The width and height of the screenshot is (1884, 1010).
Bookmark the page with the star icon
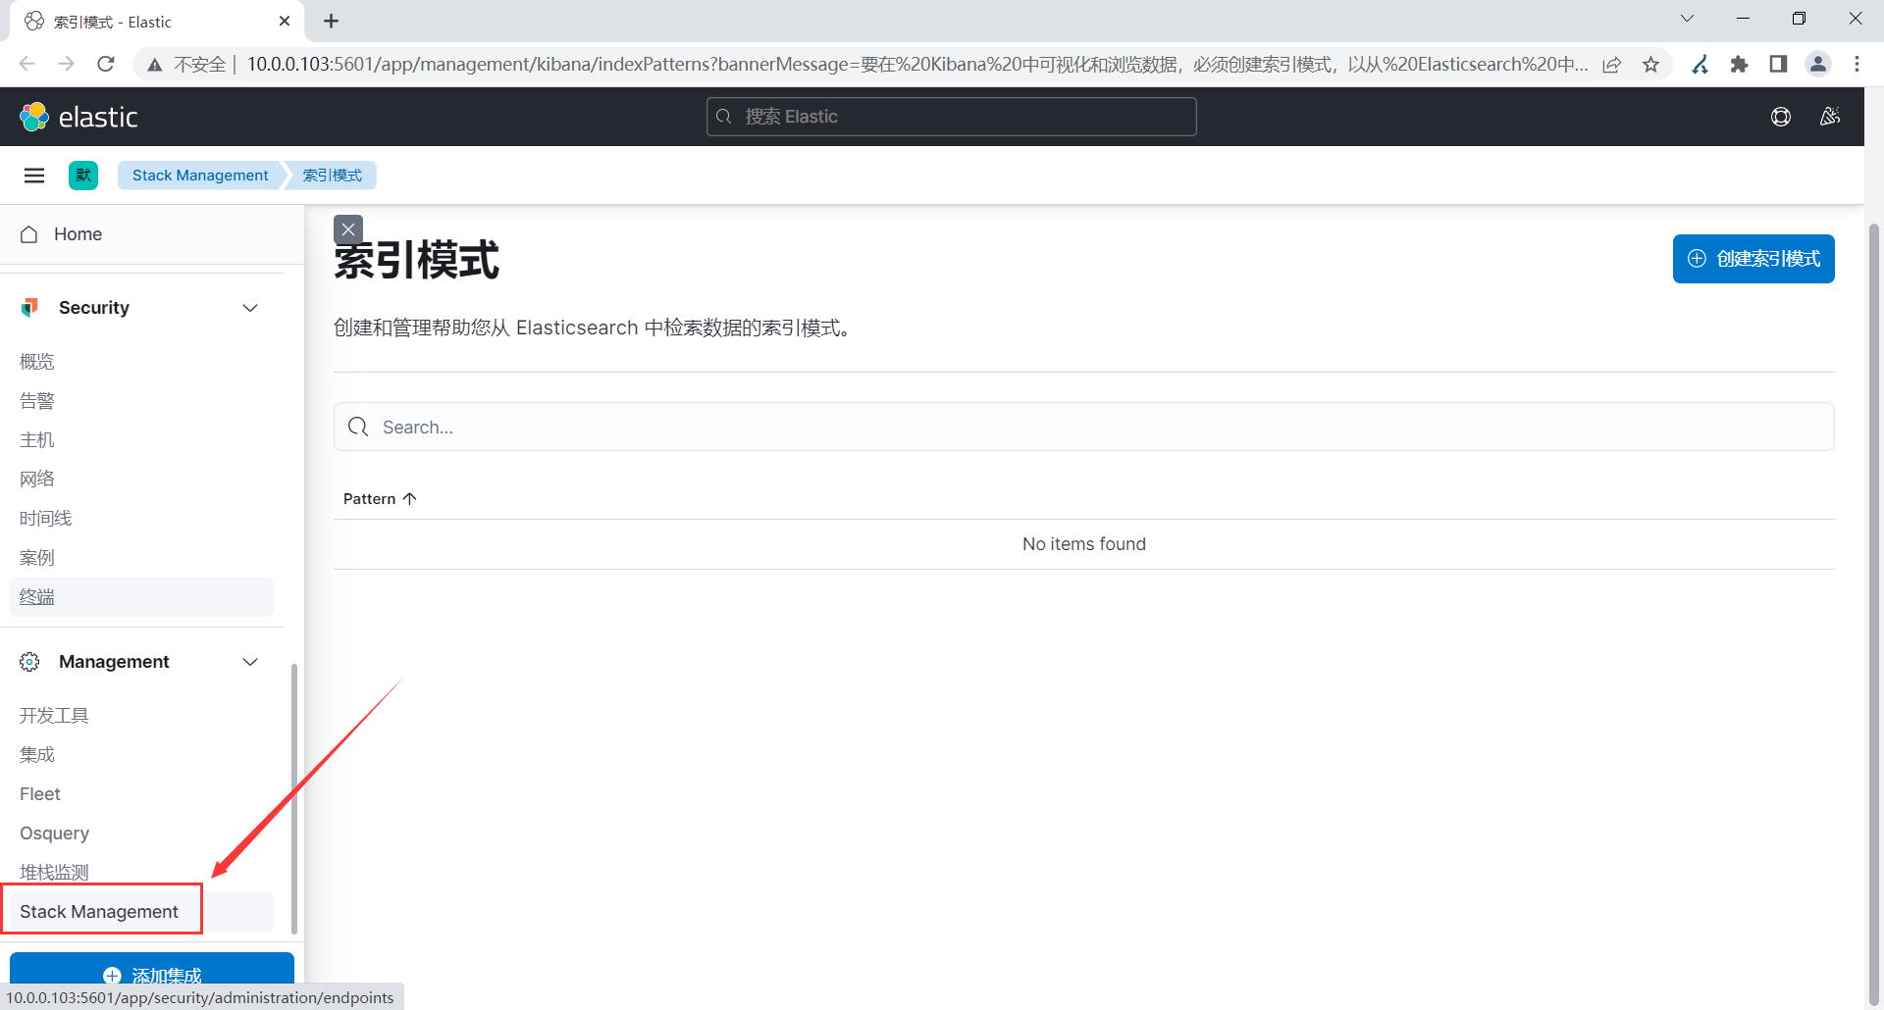coord(1651,64)
